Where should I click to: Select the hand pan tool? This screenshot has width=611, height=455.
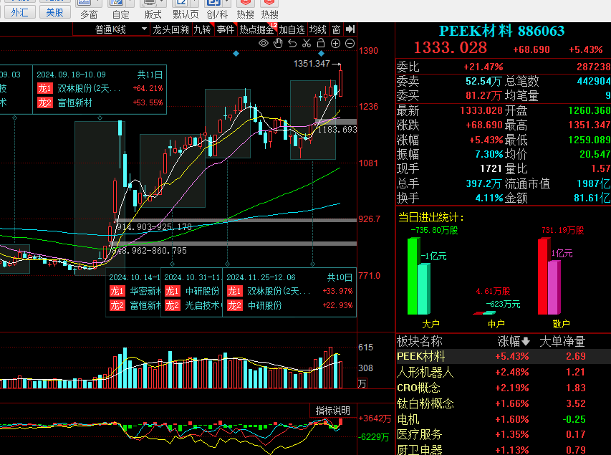click(278, 43)
